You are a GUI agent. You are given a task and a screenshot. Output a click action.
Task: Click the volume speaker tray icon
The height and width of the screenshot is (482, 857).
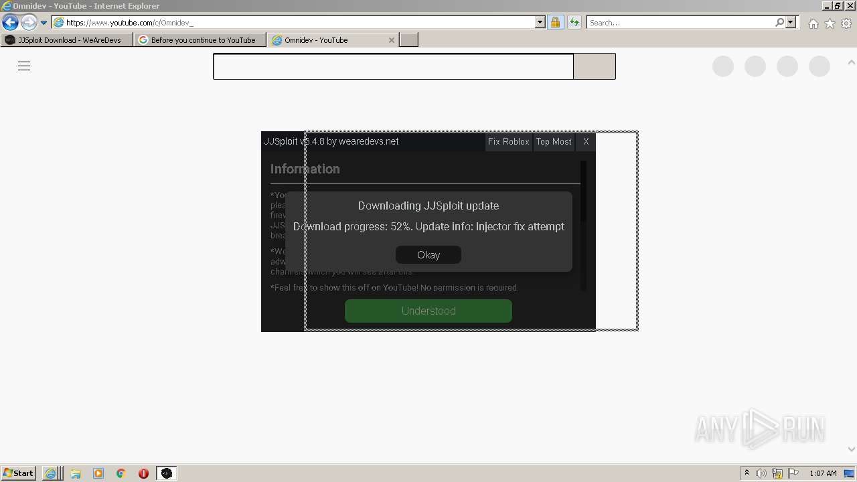click(x=761, y=473)
